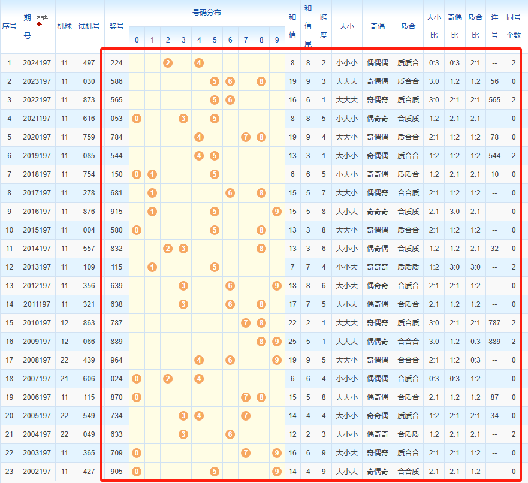This screenshot has width=528, height=483.
Task: Click orange ball 7 in row 2005197
Action: click(246, 416)
